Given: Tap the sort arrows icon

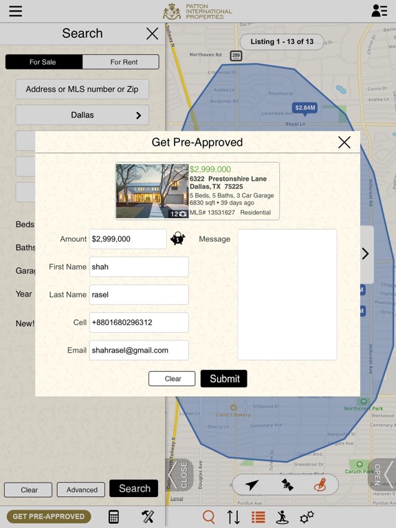Looking at the screenshot, I should pos(233,516).
